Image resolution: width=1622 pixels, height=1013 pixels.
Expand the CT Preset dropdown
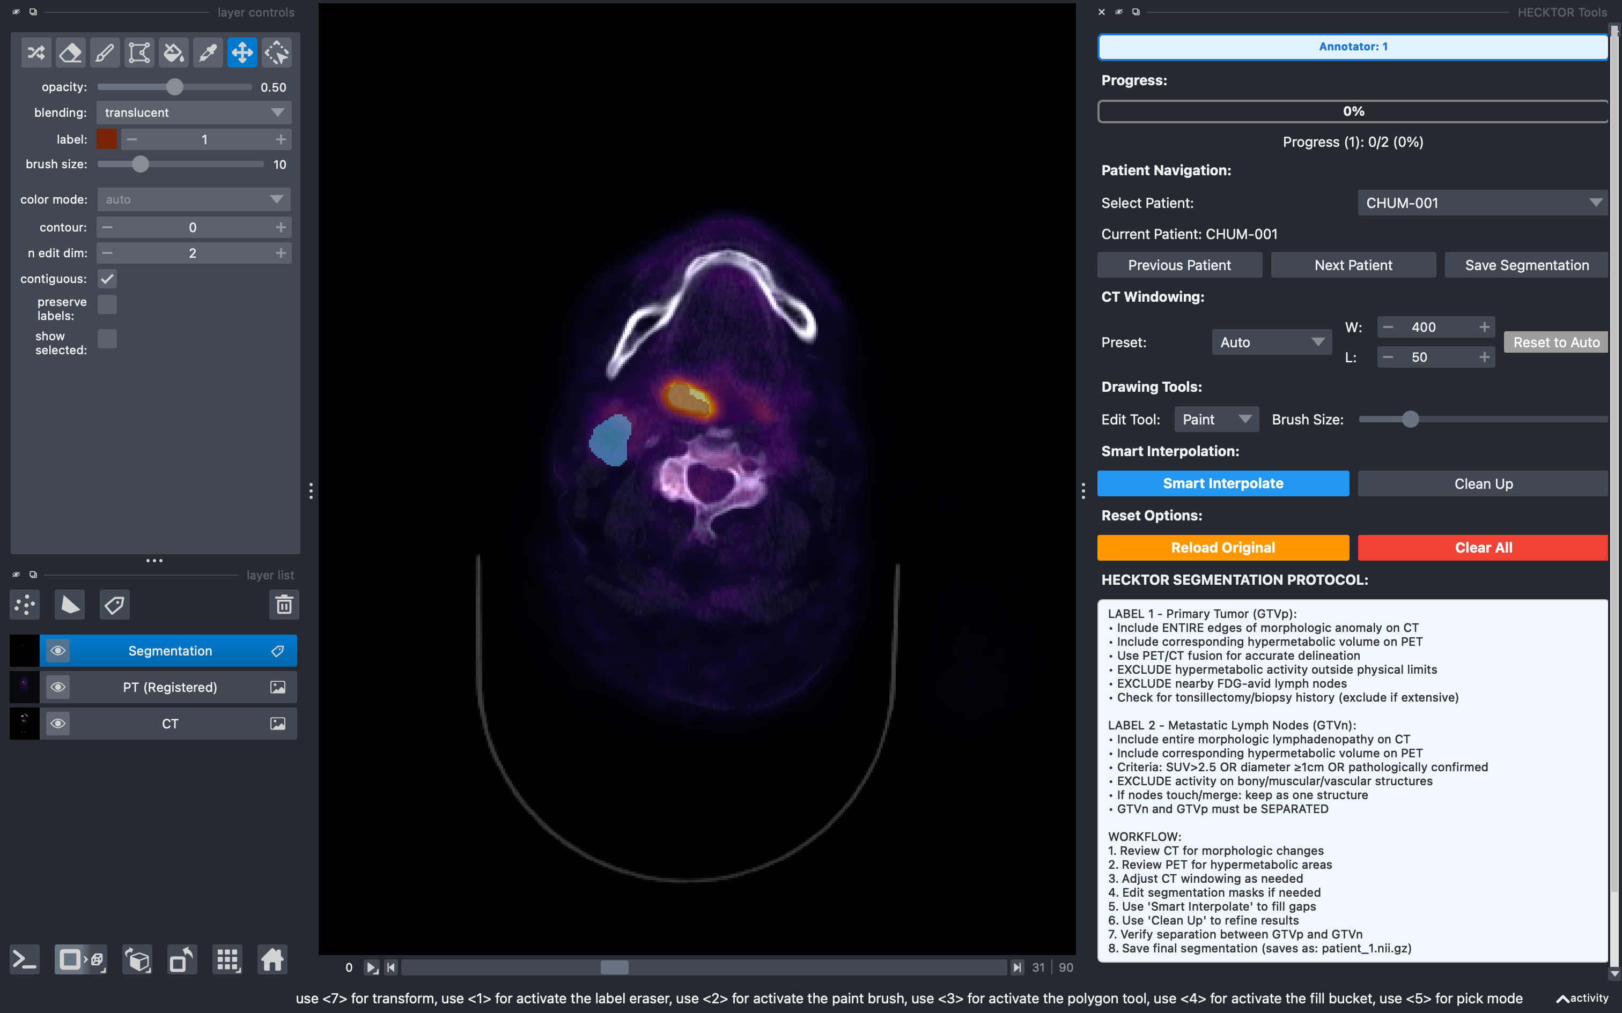1271,342
